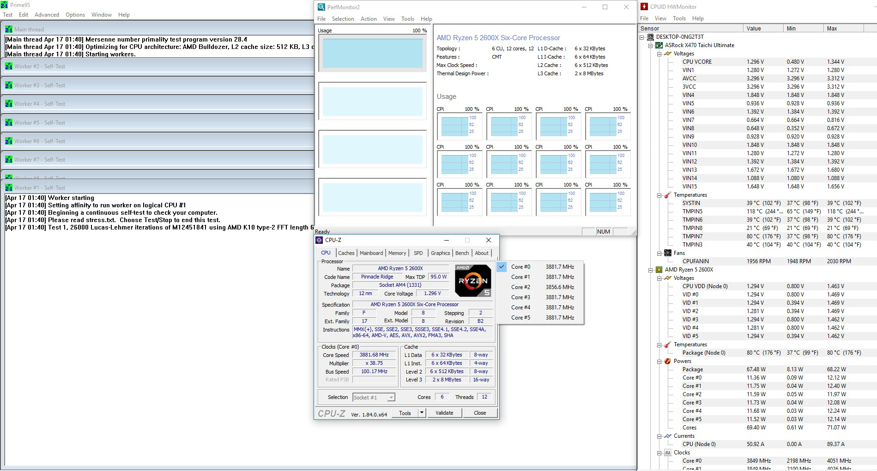Click the Validate button in CPU-Z
The width and height of the screenshot is (877, 471).
(444, 413)
